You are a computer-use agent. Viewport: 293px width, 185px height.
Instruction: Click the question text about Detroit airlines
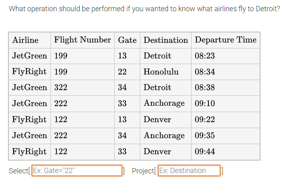click(x=144, y=9)
